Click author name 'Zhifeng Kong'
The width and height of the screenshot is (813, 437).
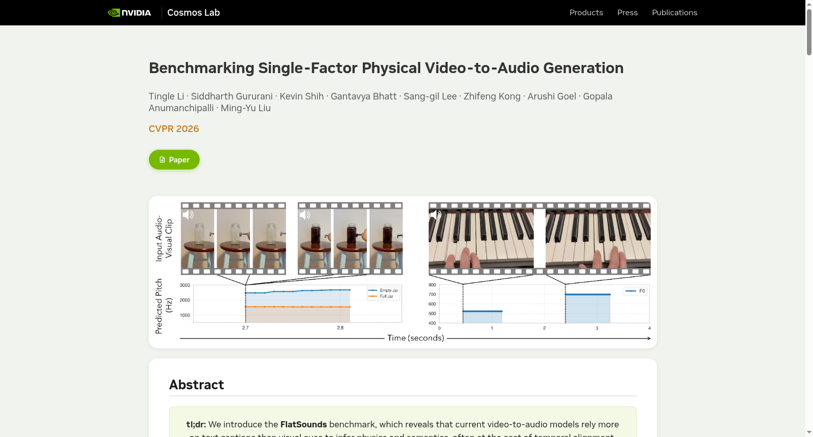(x=492, y=96)
